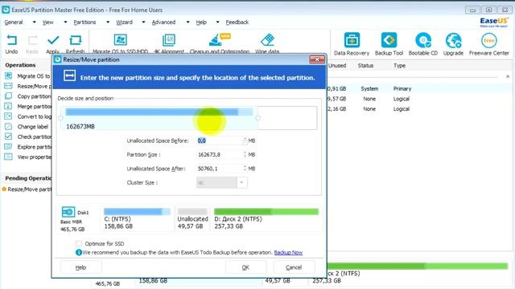
Task: Click the Refresh toolbar icon
Action: 75,40
